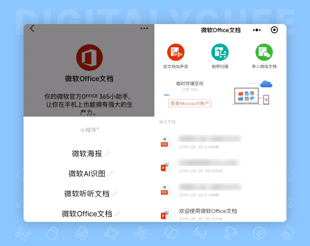Tap the 已用 10M storage text
This screenshot has width=310, height=246.
tap(190, 89)
